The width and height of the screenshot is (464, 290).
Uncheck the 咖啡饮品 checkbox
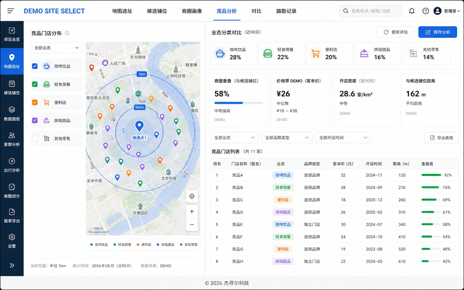pos(35,66)
